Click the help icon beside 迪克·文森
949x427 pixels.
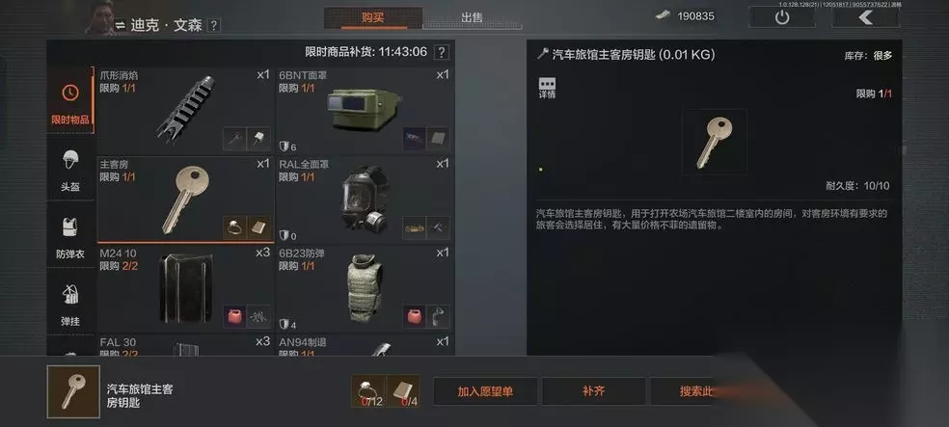coord(214,25)
